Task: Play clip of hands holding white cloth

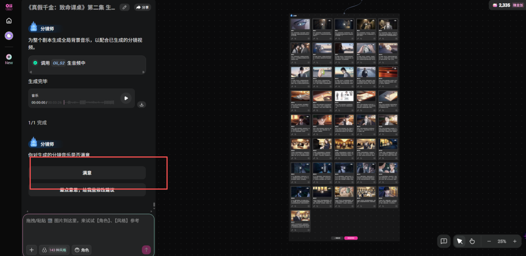Action: pos(366,49)
